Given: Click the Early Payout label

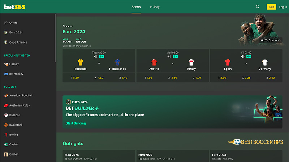Looking at the screenshot, I should (x=81, y=40).
